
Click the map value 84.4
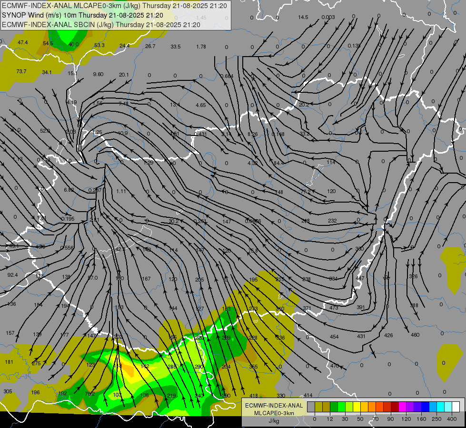pos(279,163)
